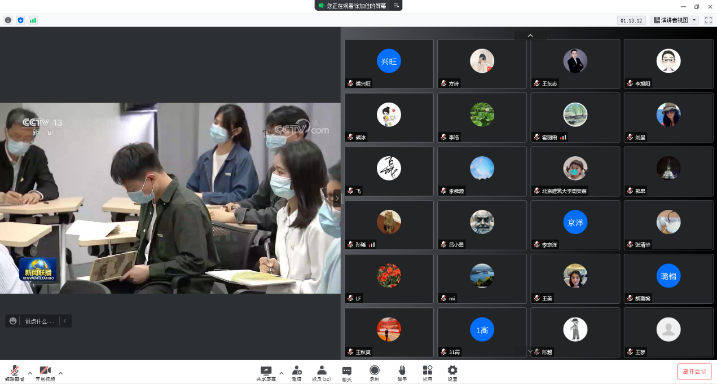Click the green network signal status icon
Screen dimensions: 717x384
pyautogui.click(x=33, y=20)
